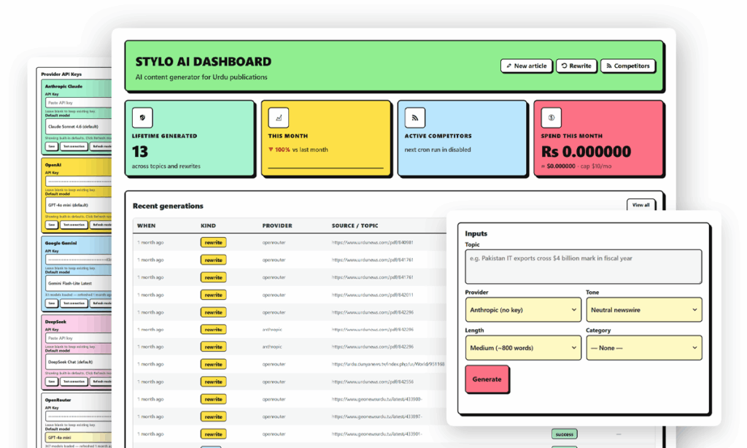Click the rewrite badge in the 842556 row
The height and width of the screenshot is (448, 747).
tap(214, 382)
